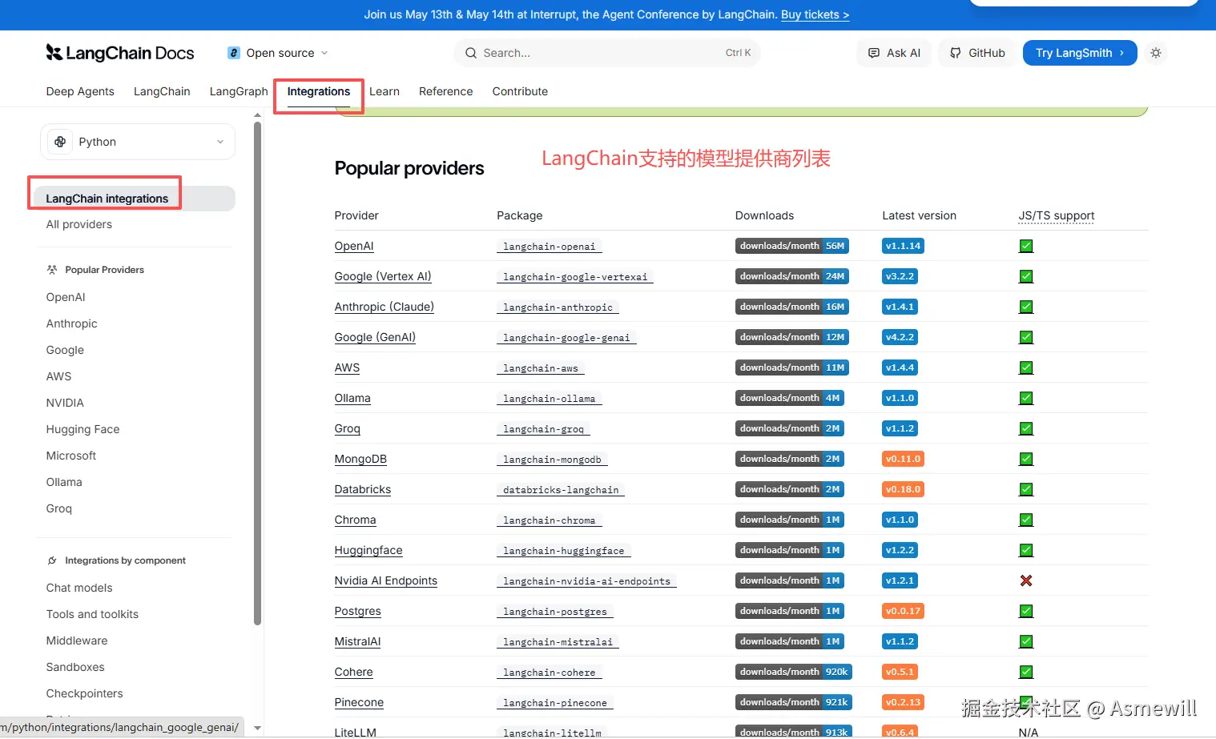Click the OpenAI v1.1.14 version badge
This screenshot has height=739, width=1216.
pyautogui.click(x=904, y=246)
